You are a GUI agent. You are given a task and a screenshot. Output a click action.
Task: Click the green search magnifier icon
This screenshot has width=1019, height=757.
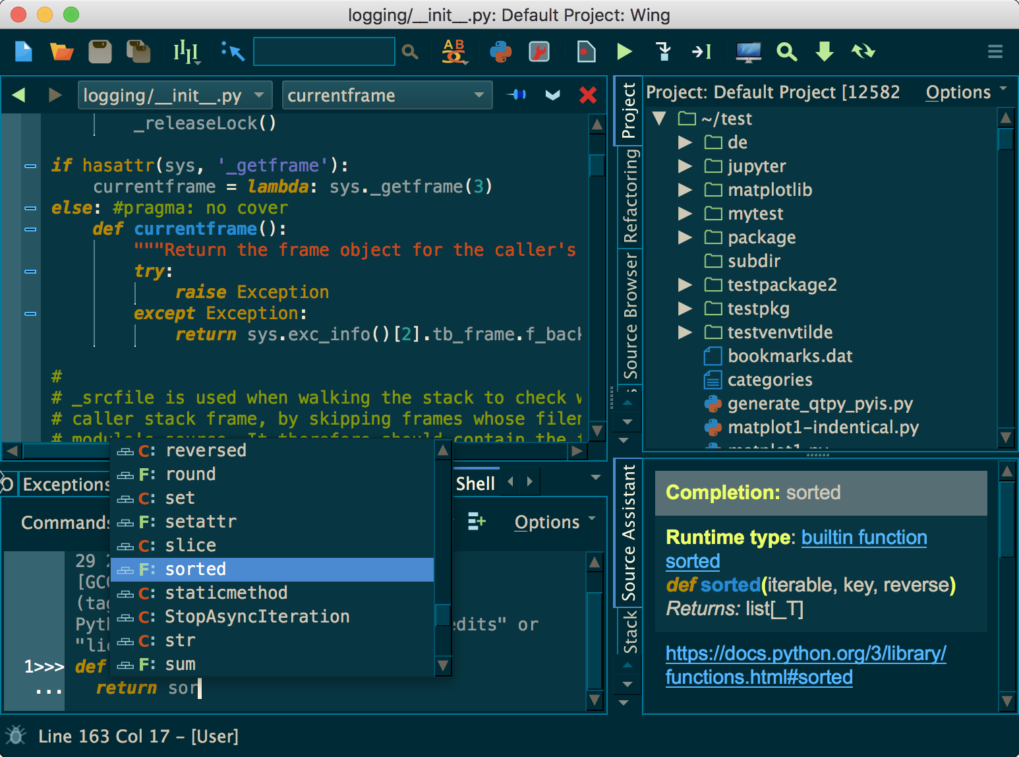786,51
